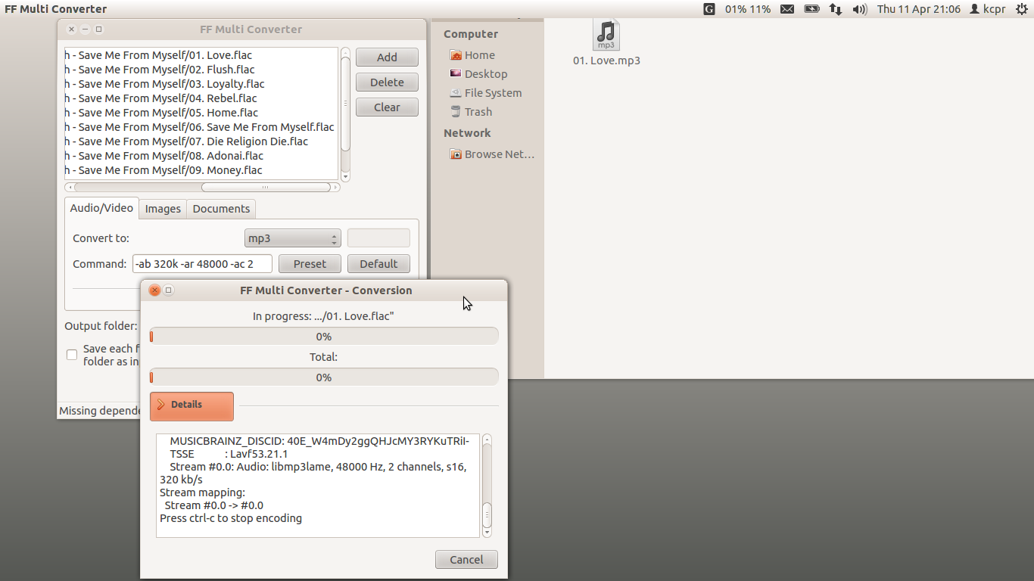Select 06. Save Me From Myself.flac
The image size is (1034, 581).
(201, 127)
